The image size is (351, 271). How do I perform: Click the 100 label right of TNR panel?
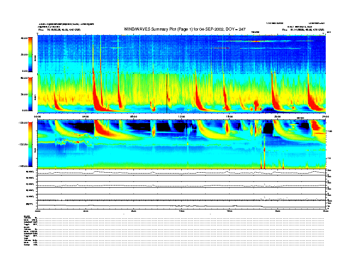[329, 131]
